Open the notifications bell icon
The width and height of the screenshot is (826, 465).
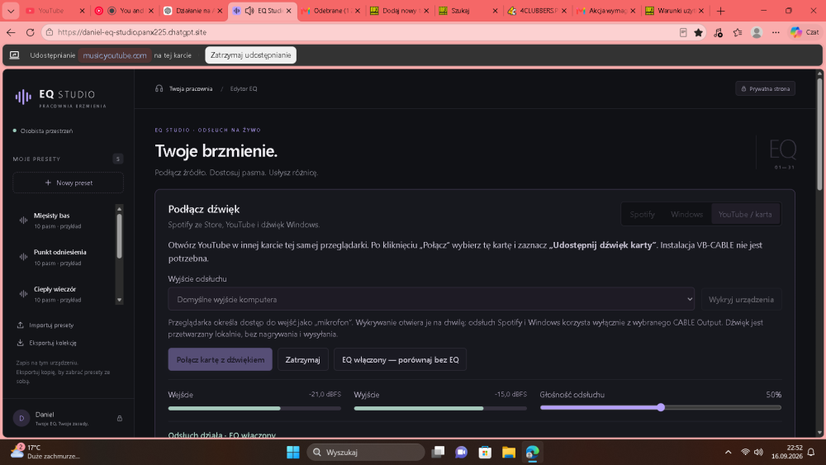click(811, 452)
